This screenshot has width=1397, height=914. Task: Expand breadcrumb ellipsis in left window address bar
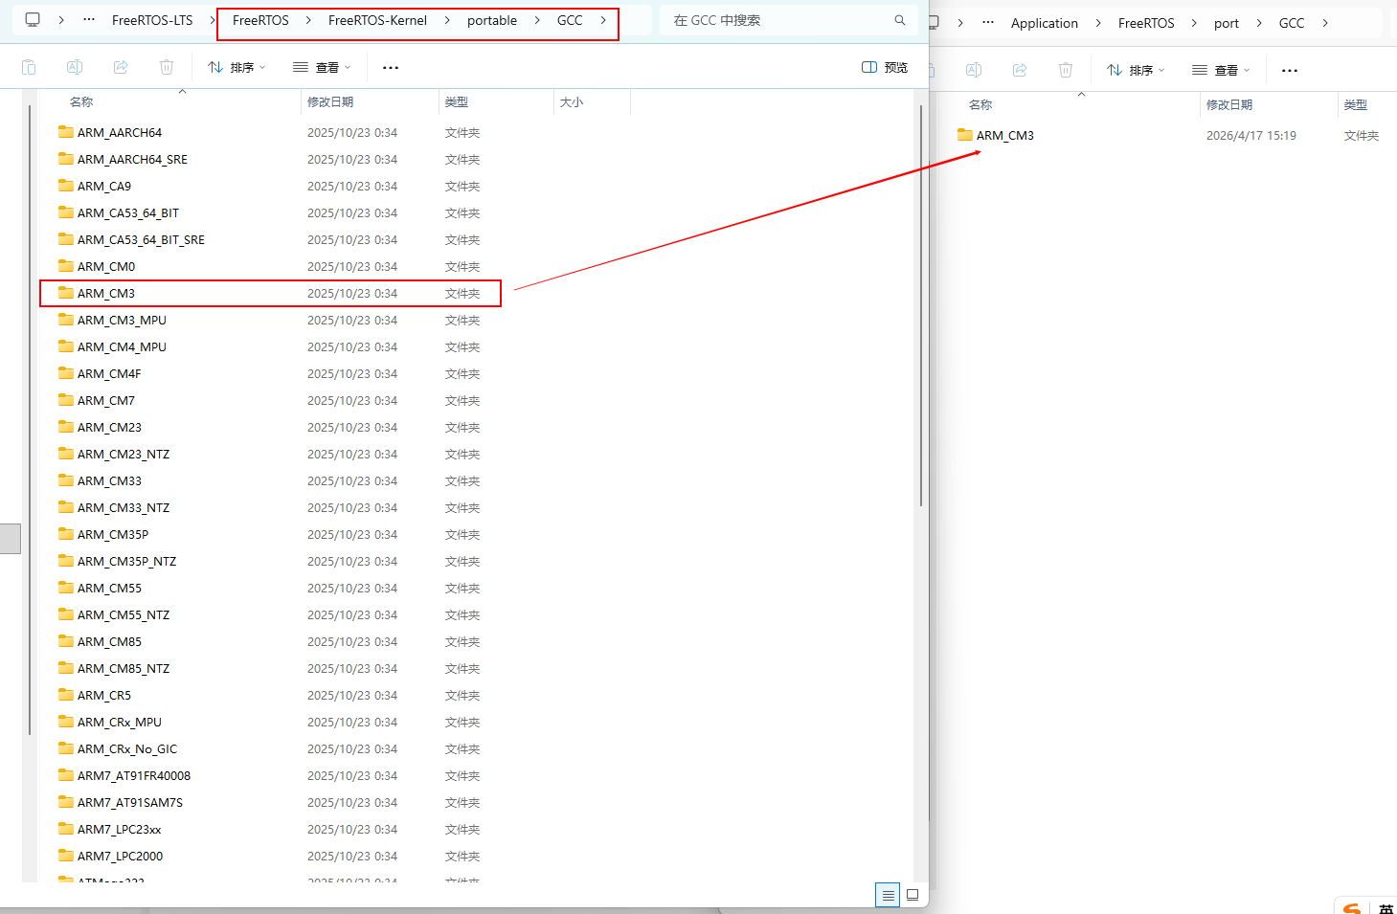(89, 19)
